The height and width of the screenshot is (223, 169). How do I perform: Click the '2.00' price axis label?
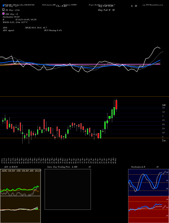click(x=164, y=141)
